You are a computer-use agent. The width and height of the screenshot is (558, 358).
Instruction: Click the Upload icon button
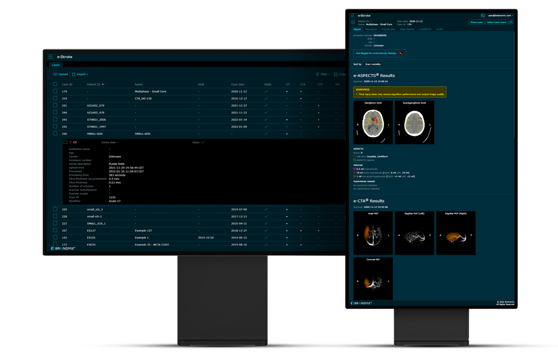[x=55, y=74]
